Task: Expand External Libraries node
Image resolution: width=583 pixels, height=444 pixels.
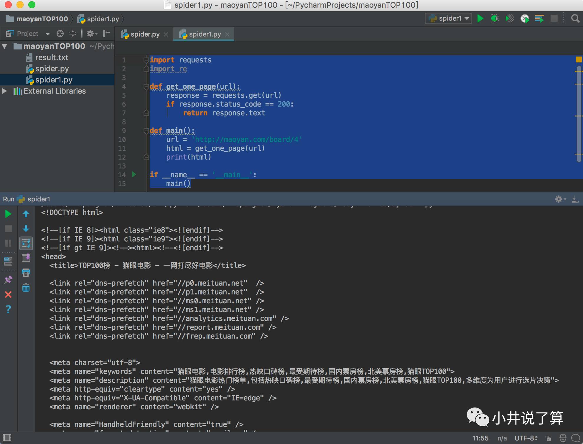Action: [4, 91]
